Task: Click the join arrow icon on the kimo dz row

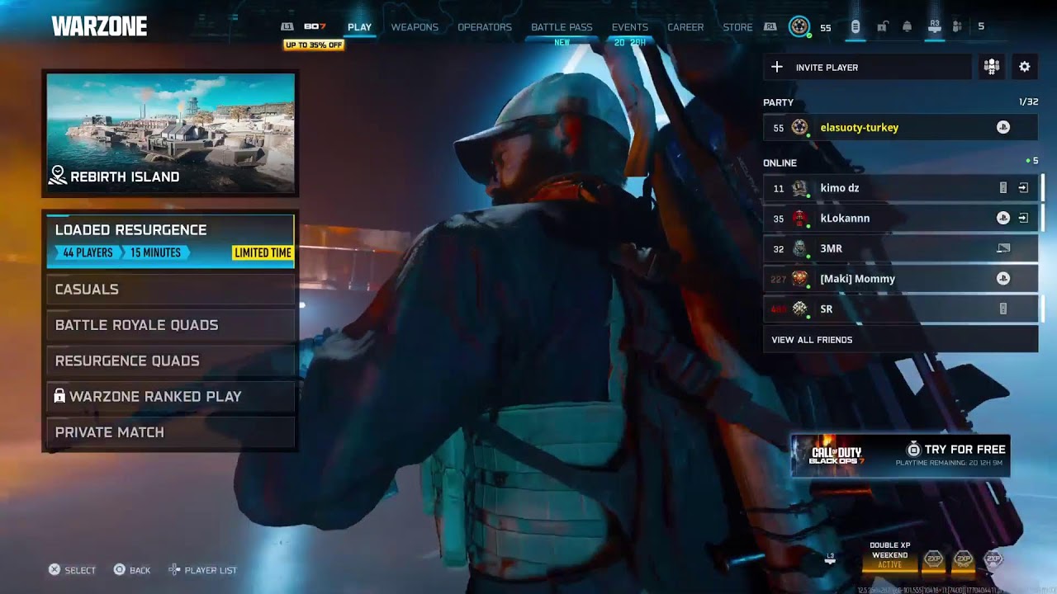Action: 1023,188
